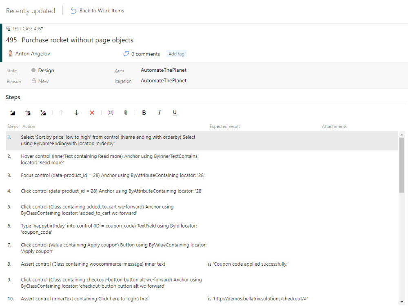Viewport: 408px width, 306px height.
Task: Click the attachment paperclip icon
Action: tap(126, 113)
